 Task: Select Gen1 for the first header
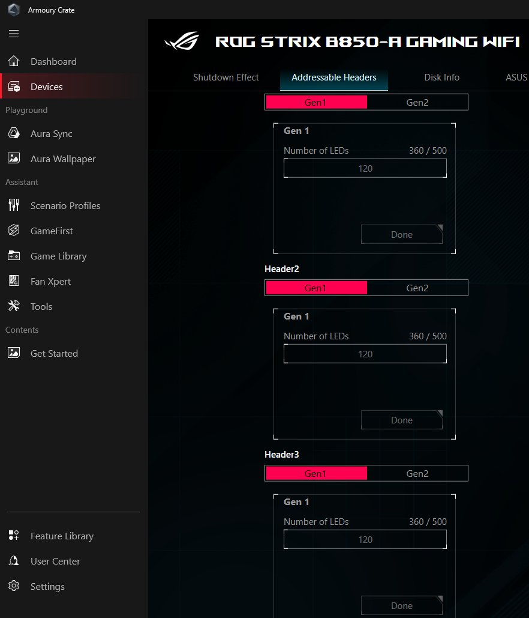click(x=316, y=102)
